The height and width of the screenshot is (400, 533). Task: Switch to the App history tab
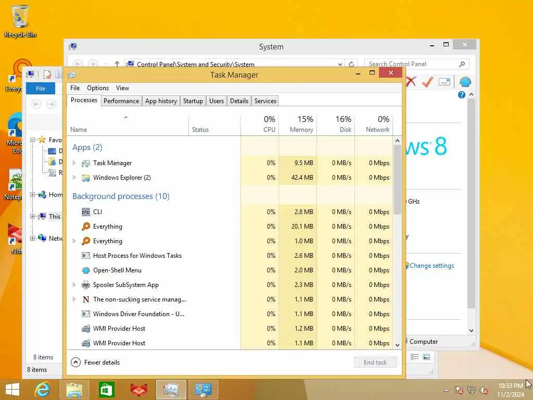161,101
